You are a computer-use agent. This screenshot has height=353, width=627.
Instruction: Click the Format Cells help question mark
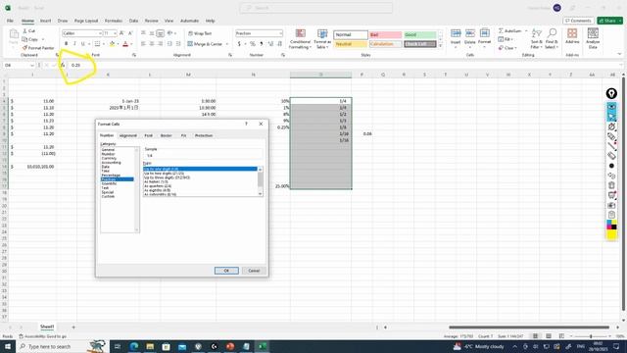[x=246, y=125]
